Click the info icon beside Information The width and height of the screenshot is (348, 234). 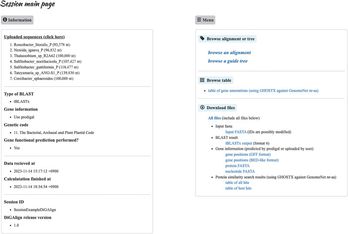click(x=5, y=20)
